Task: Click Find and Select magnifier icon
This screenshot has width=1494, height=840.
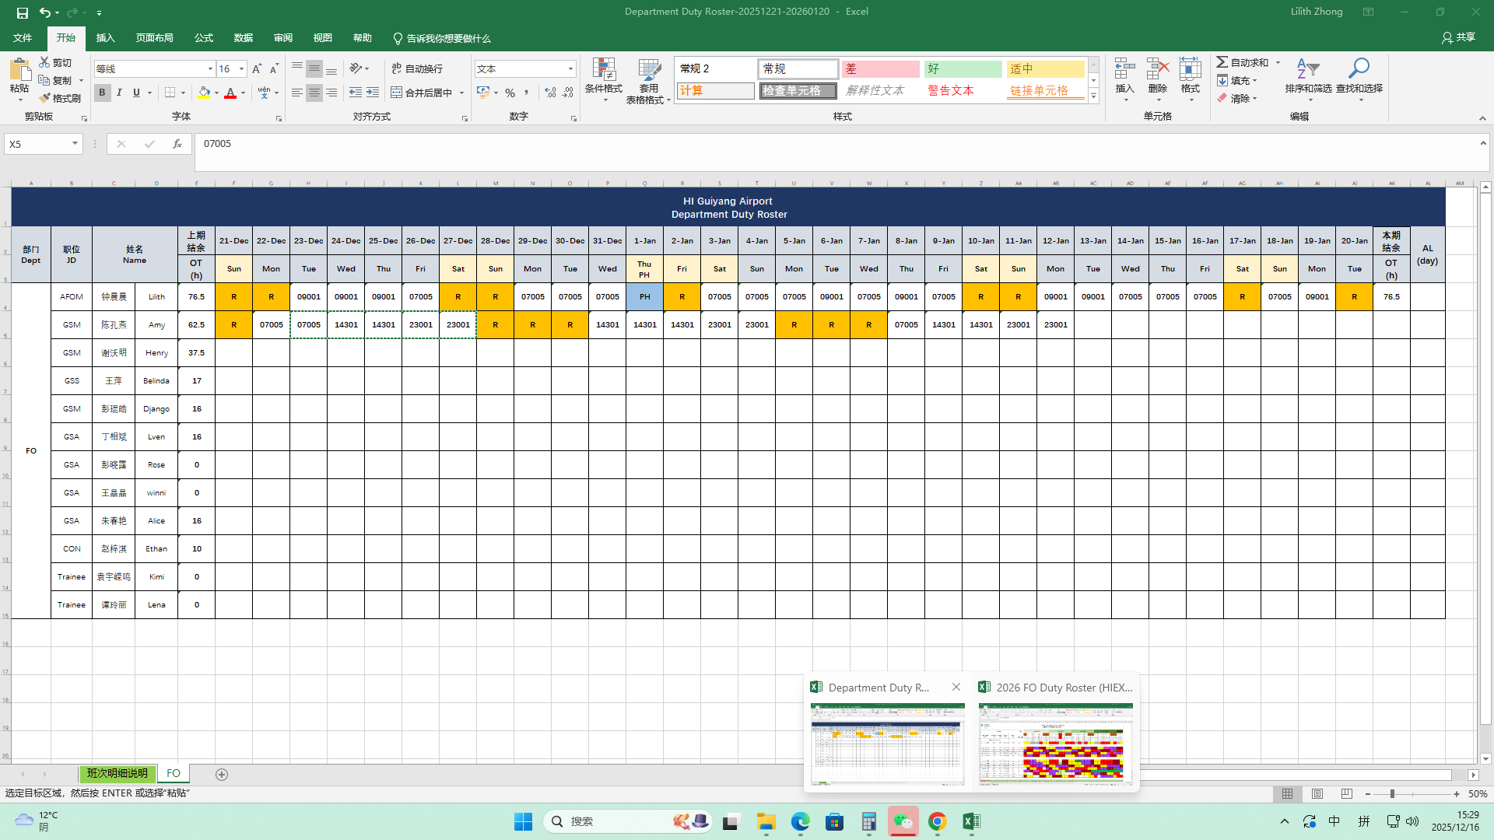Action: [x=1359, y=70]
